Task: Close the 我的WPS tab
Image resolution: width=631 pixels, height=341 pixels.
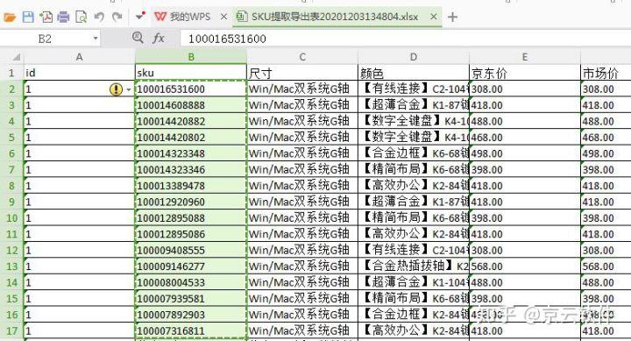Action: [224, 17]
